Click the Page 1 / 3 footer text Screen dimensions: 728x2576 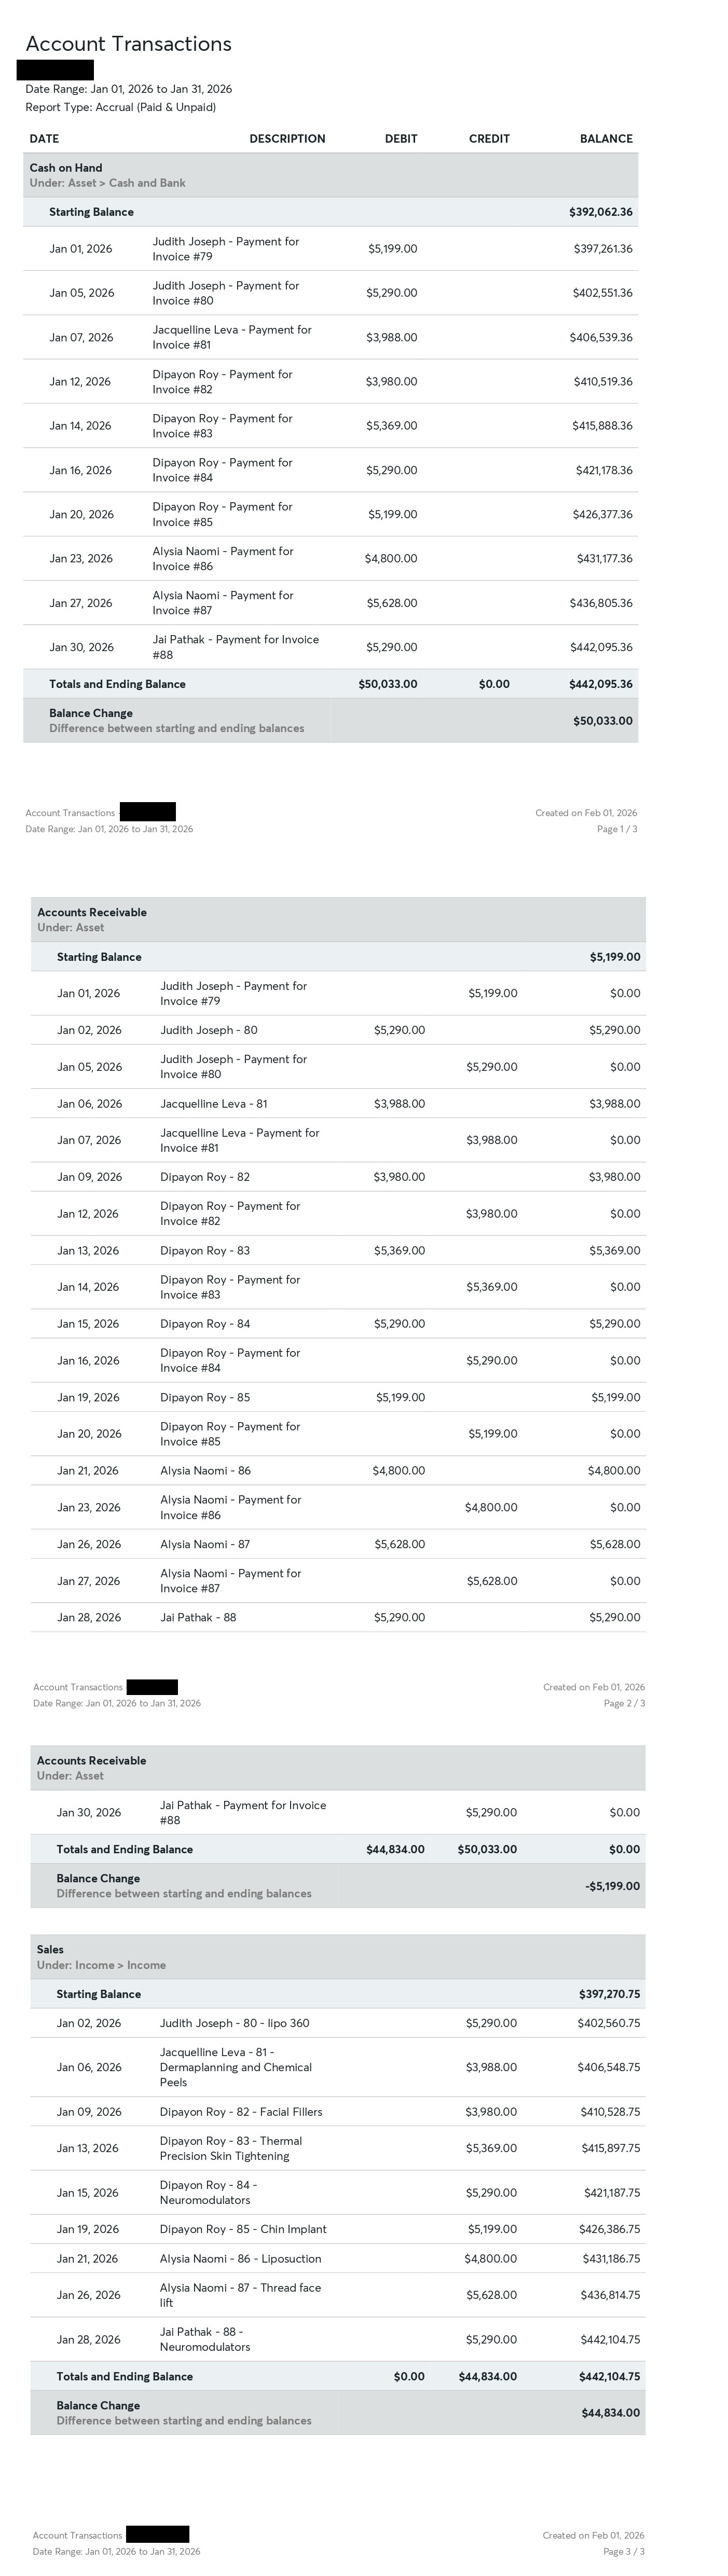pyautogui.click(x=616, y=829)
